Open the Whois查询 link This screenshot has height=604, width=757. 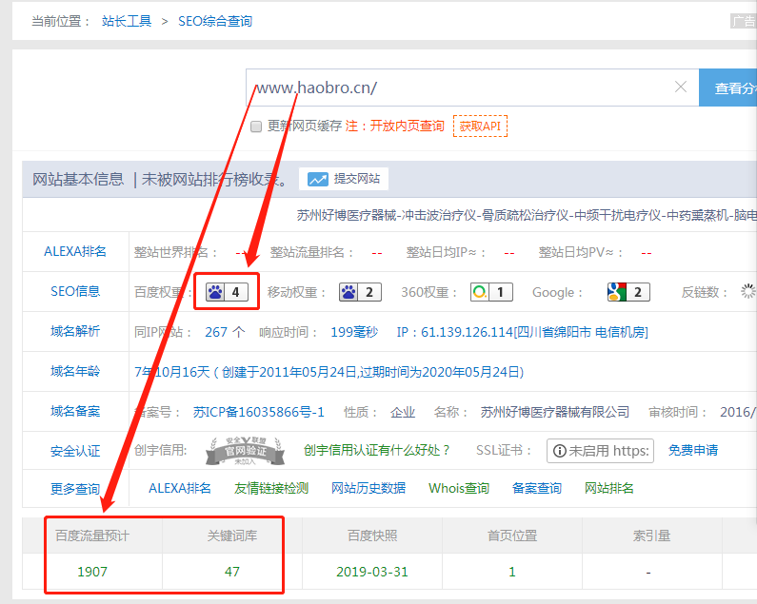pyautogui.click(x=458, y=488)
